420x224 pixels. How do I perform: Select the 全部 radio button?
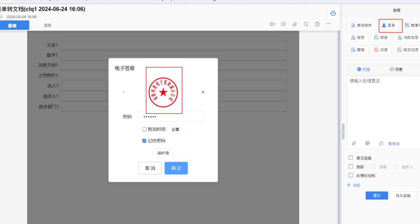(374, 166)
